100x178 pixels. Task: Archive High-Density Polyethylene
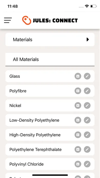pyautogui.click(x=78, y=135)
